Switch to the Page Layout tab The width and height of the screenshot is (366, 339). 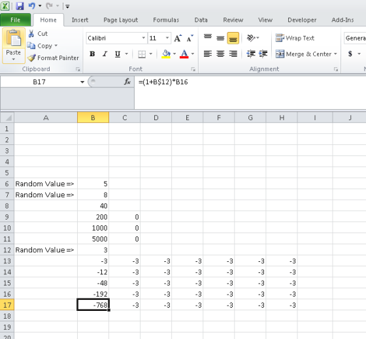click(121, 20)
